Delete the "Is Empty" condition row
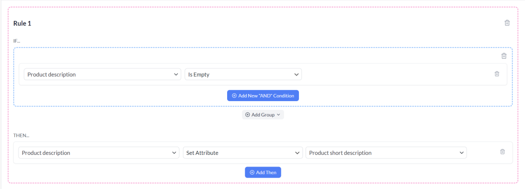The height and width of the screenshot is (189, 525). tap(497, 74)
